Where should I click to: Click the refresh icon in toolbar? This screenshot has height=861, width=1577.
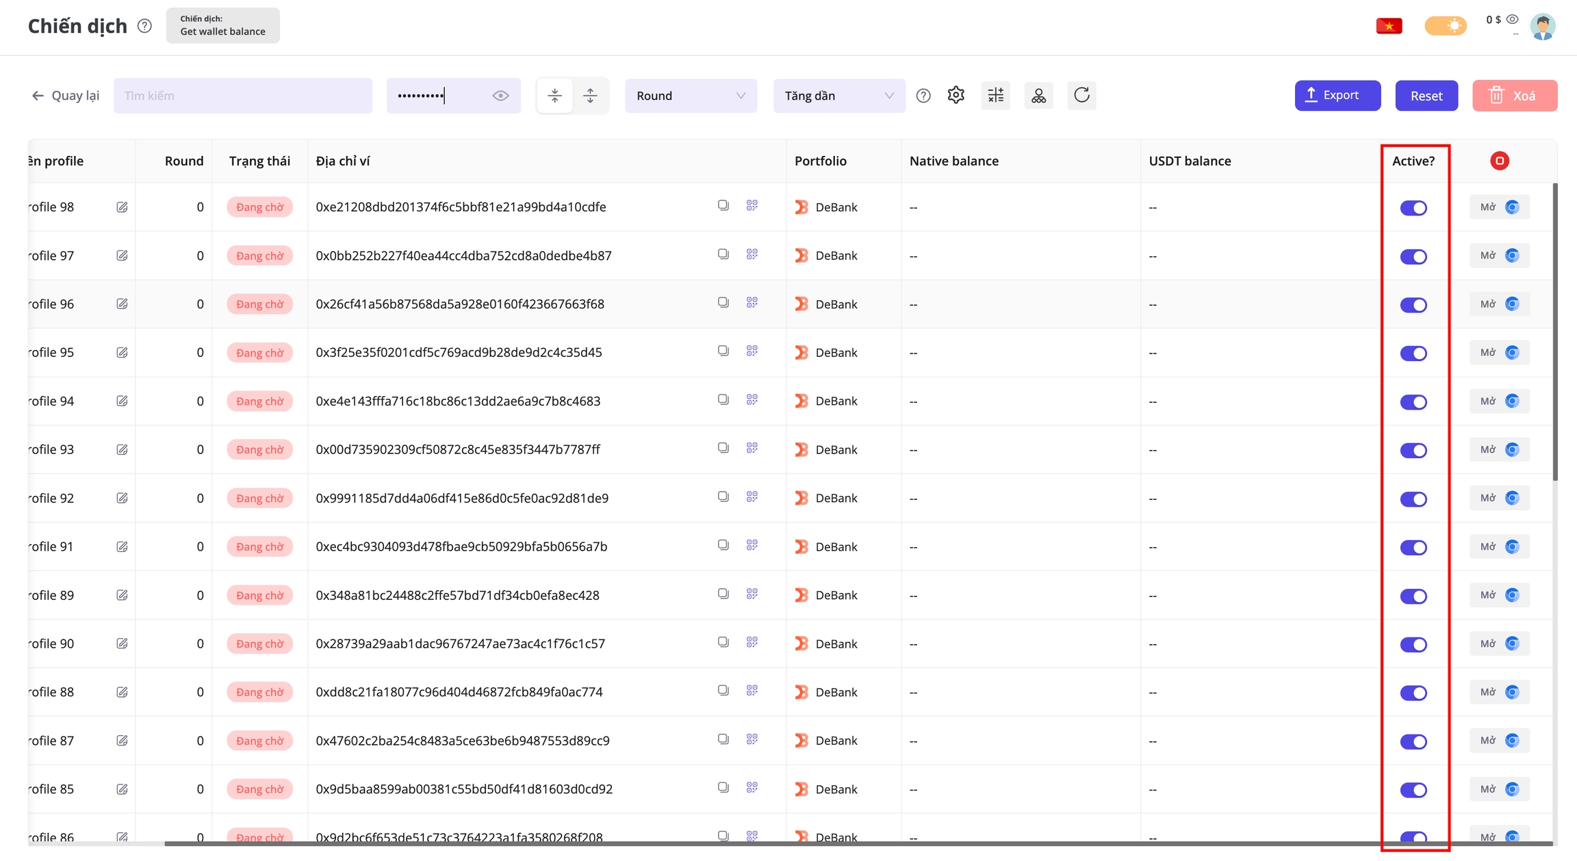(1081, 95)
